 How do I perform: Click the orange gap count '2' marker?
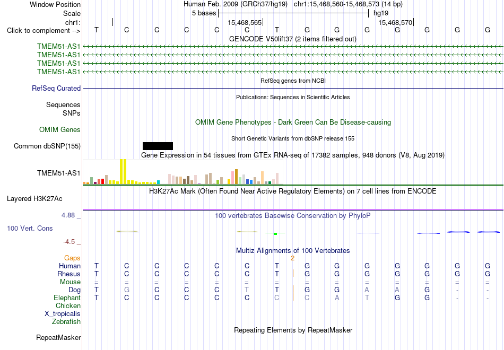point(292,258)
